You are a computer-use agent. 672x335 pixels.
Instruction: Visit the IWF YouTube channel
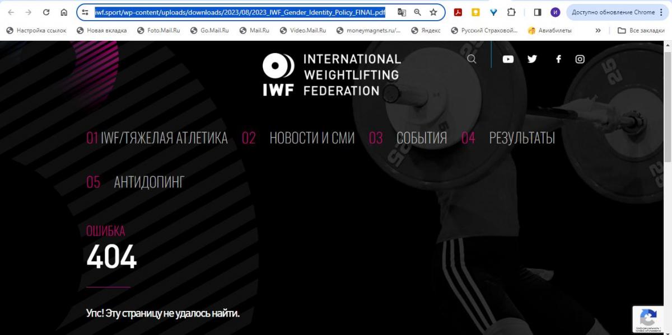pos(508,59)
